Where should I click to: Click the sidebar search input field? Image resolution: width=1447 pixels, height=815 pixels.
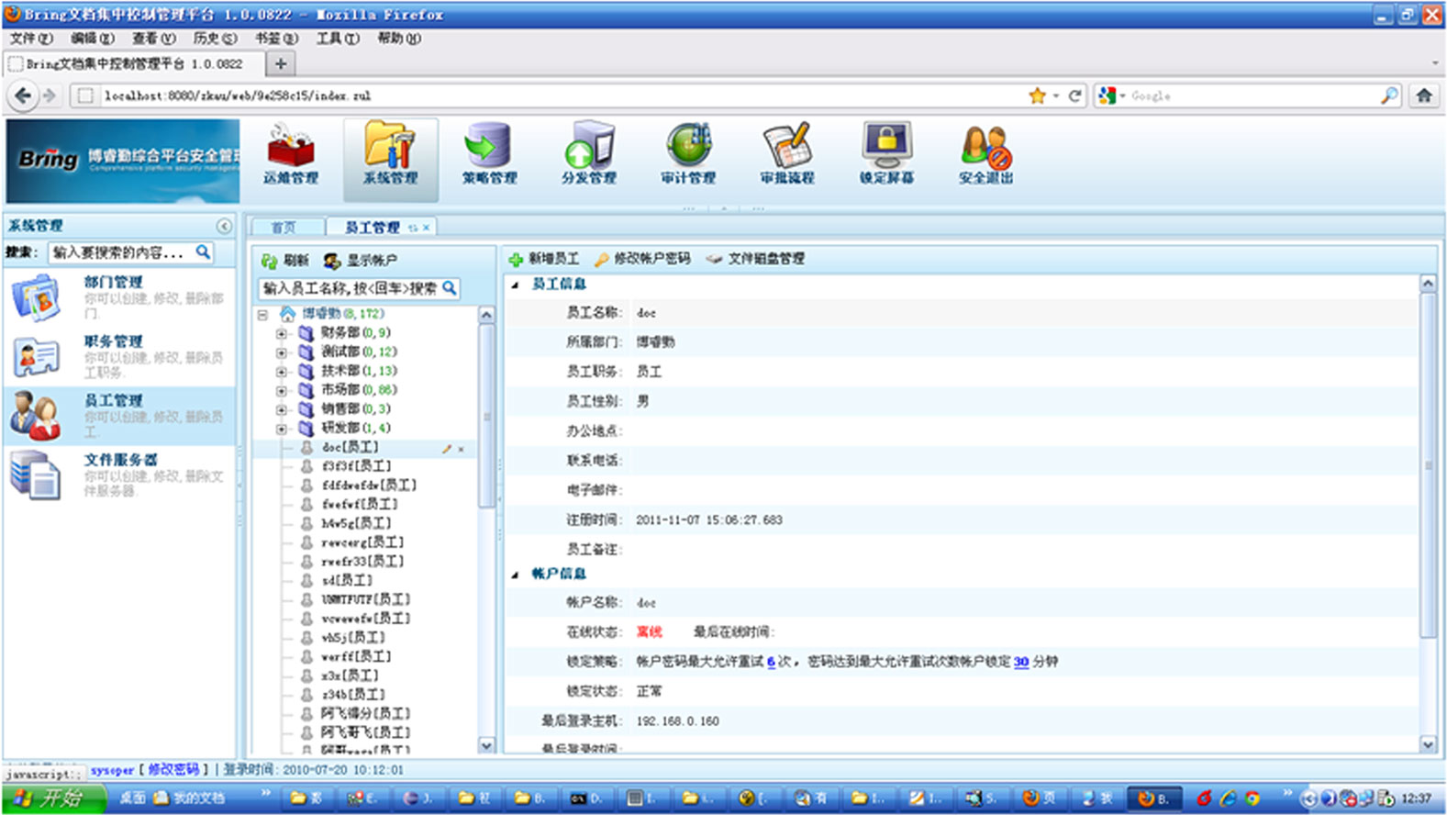(x=121, y=252)
